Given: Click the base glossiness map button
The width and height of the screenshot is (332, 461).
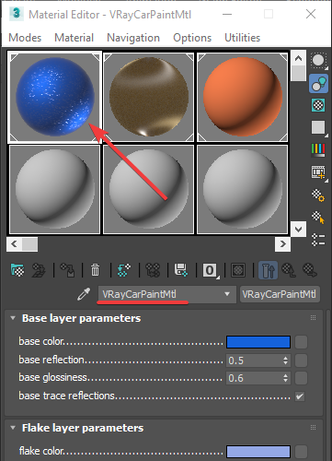Looking at the screenshot, I should [x=301, y=378].
